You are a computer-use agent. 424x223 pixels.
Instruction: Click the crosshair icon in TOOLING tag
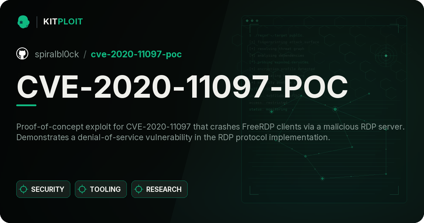(82, 189)
